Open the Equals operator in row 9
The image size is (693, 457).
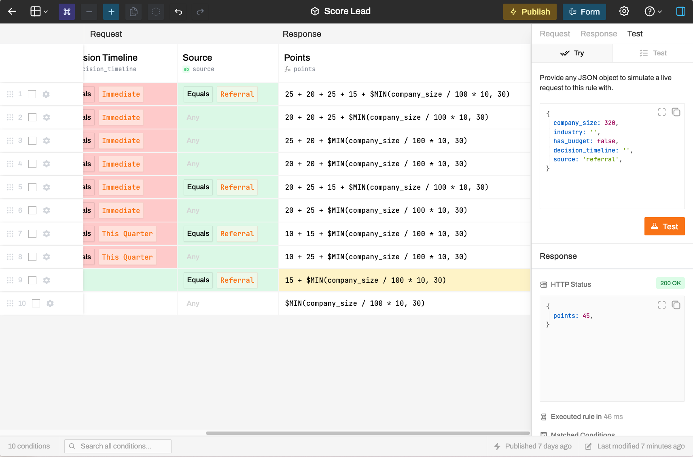(x=198, y=280)
